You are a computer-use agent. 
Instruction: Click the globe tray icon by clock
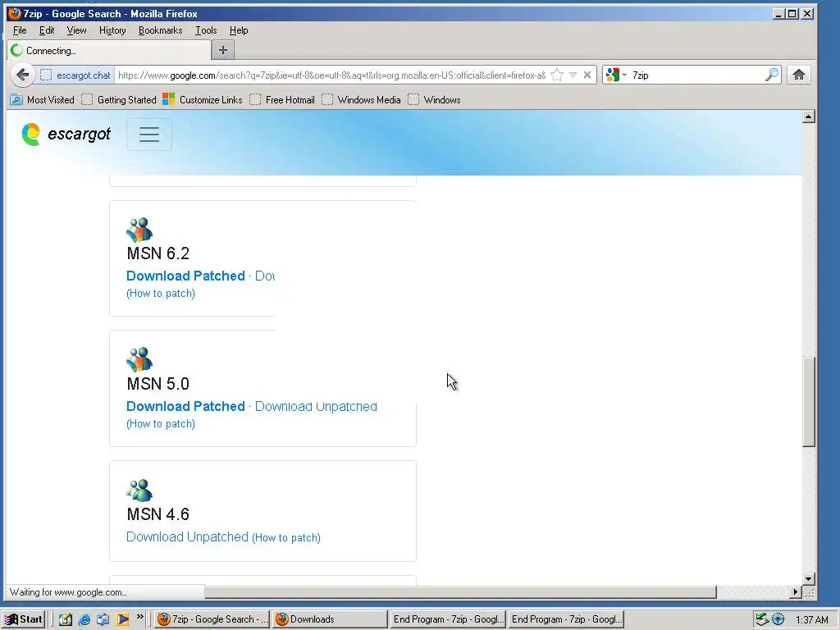pos(778,619)
